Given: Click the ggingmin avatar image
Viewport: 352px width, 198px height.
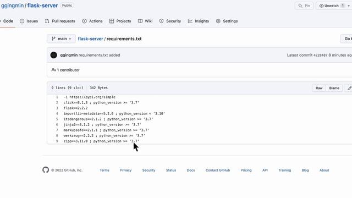Looking at the screenshot, I should click(x=54, y=55).
